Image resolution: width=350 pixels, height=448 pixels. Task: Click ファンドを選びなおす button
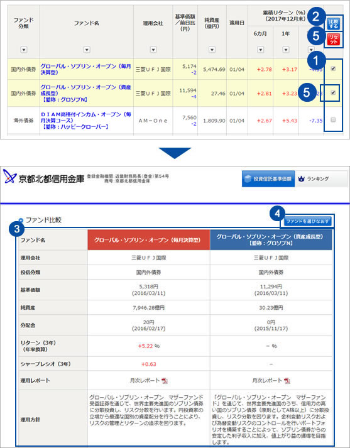[308, 221]
